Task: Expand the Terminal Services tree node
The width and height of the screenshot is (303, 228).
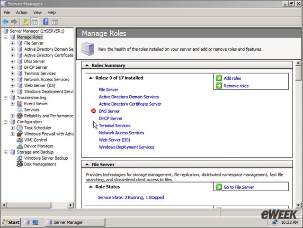Action: [x=13, y=73]
